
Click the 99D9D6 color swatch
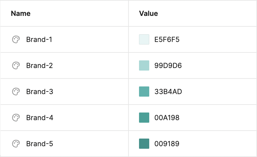click(x=144, y=66)
